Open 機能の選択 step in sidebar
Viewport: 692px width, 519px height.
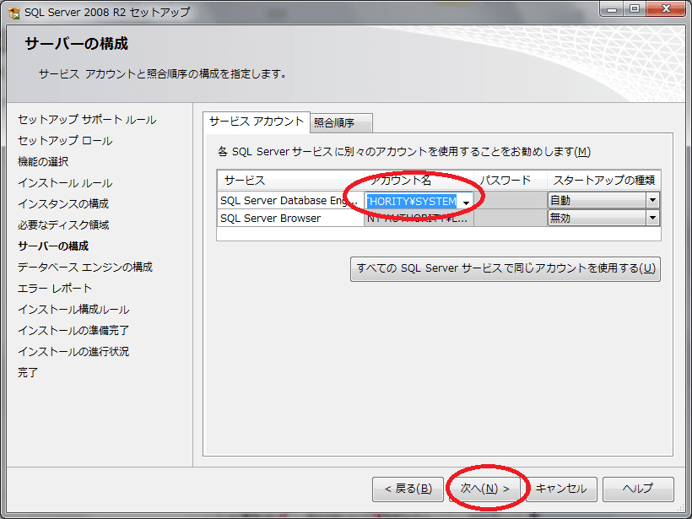point(41,161)
